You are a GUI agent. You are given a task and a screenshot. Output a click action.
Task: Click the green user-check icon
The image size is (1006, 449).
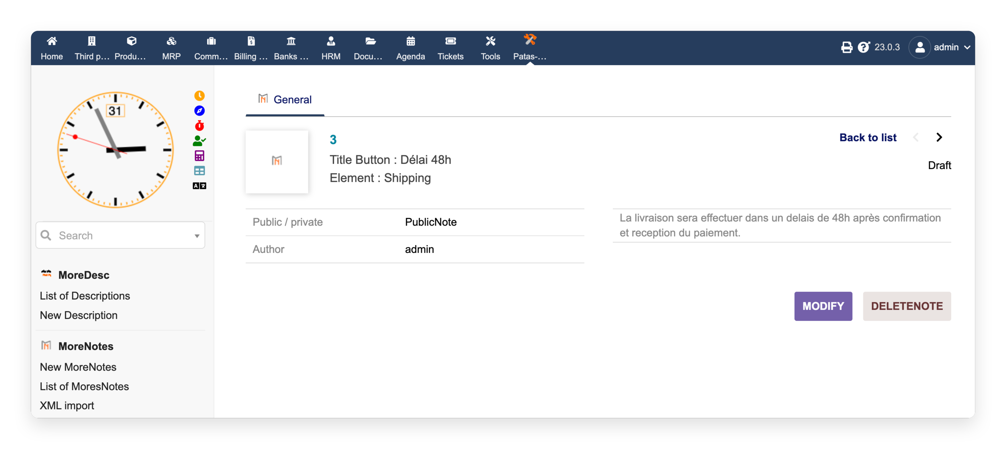click(x=199, y=140)
